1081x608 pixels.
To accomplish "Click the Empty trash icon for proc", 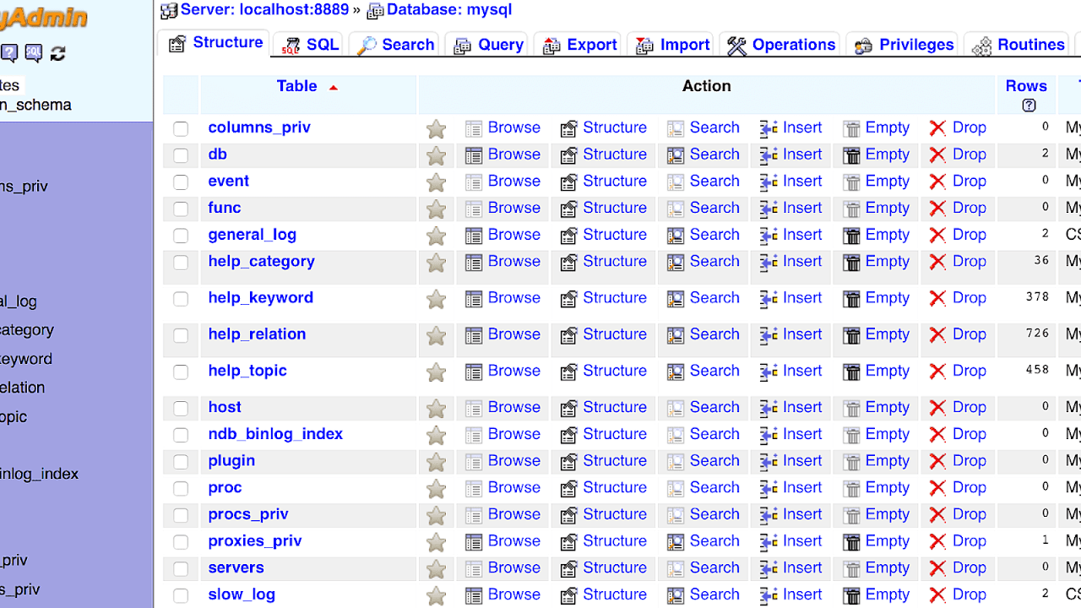I will point(852,489).
